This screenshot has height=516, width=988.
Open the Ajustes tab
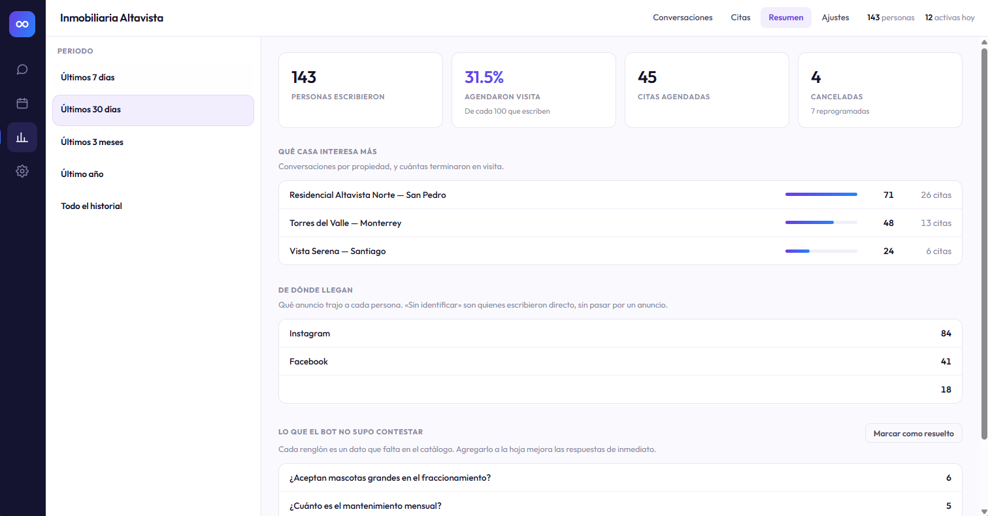(x=836, y=18)
